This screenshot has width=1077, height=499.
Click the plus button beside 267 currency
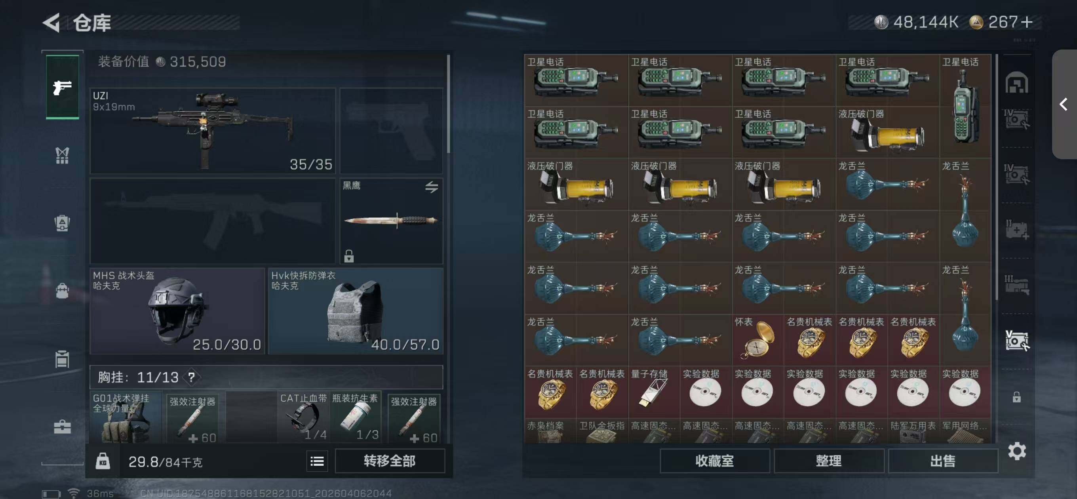click(x=1026, y=22)
